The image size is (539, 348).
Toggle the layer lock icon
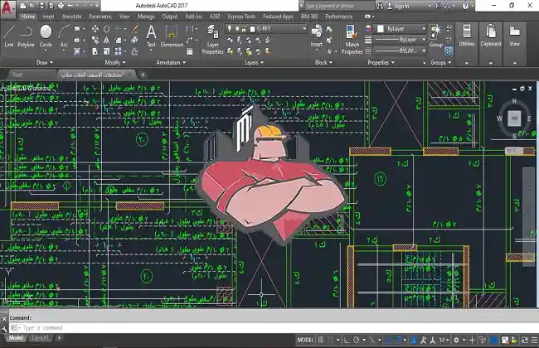click(244, 29)
